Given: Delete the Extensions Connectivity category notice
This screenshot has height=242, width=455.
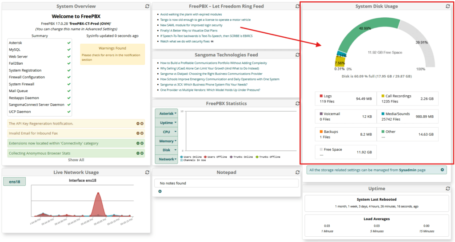Looking at the screenshot, I should coord(142,143).
